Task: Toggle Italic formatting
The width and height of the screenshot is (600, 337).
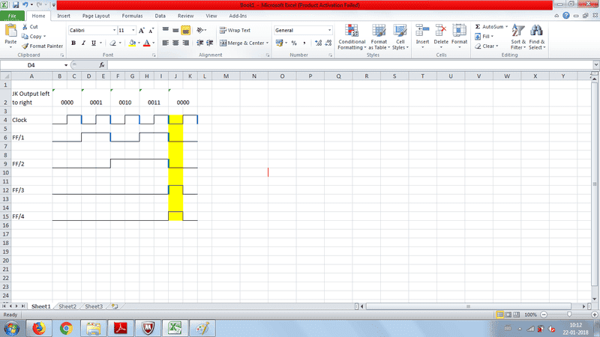Action: tap(83, 43)
